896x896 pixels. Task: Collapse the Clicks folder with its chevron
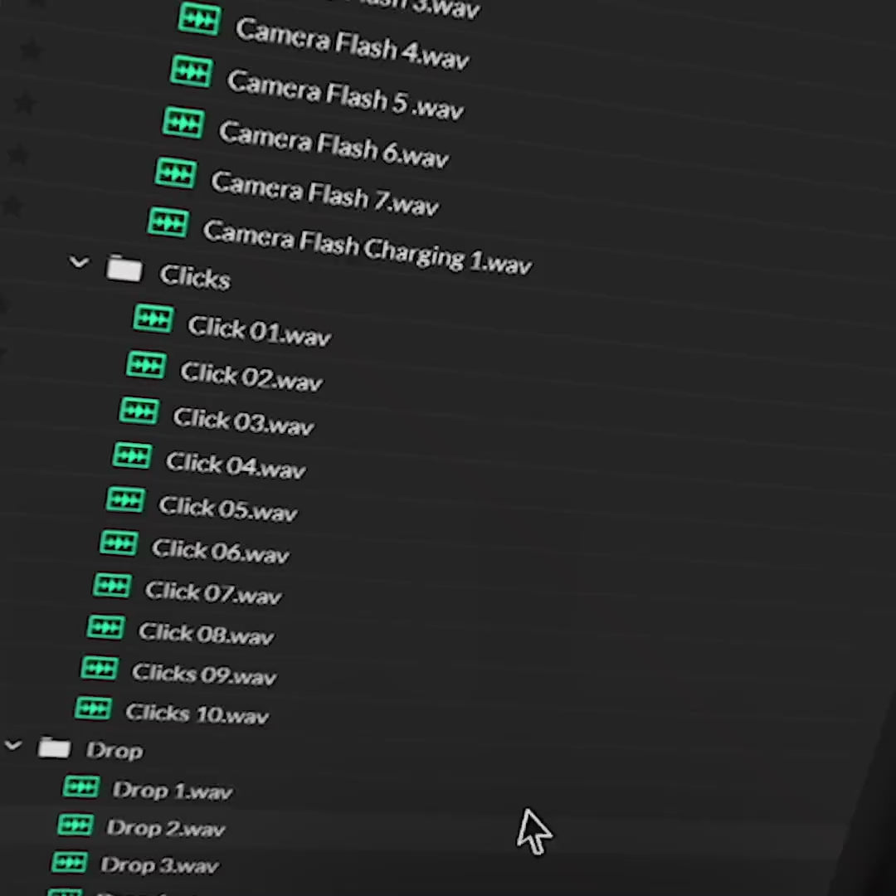pos(79,263)
